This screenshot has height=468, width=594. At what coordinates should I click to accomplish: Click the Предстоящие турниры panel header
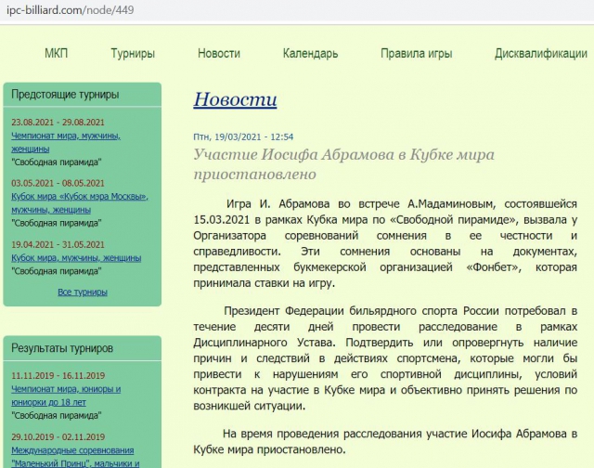65,95
